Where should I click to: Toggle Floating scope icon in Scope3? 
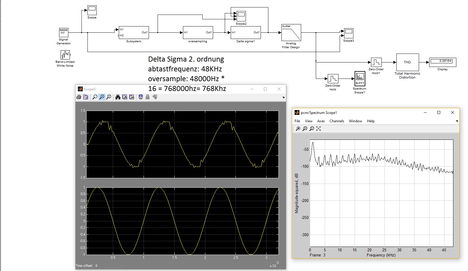pyautogui.click(x=141, y=97)
